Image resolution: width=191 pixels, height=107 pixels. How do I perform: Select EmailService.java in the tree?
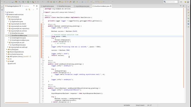(18, 33)
